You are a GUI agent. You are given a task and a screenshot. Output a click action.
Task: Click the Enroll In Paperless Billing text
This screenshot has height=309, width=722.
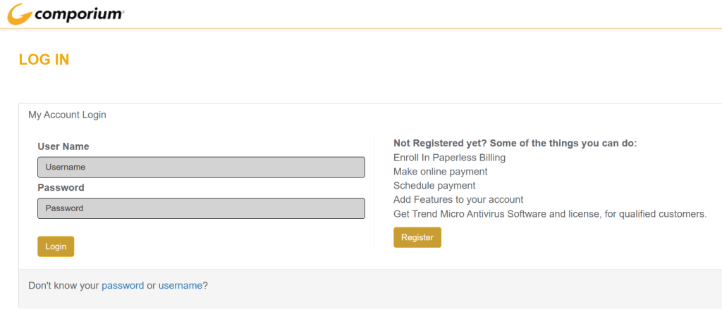pyautogui.click(x=449, y=158)
